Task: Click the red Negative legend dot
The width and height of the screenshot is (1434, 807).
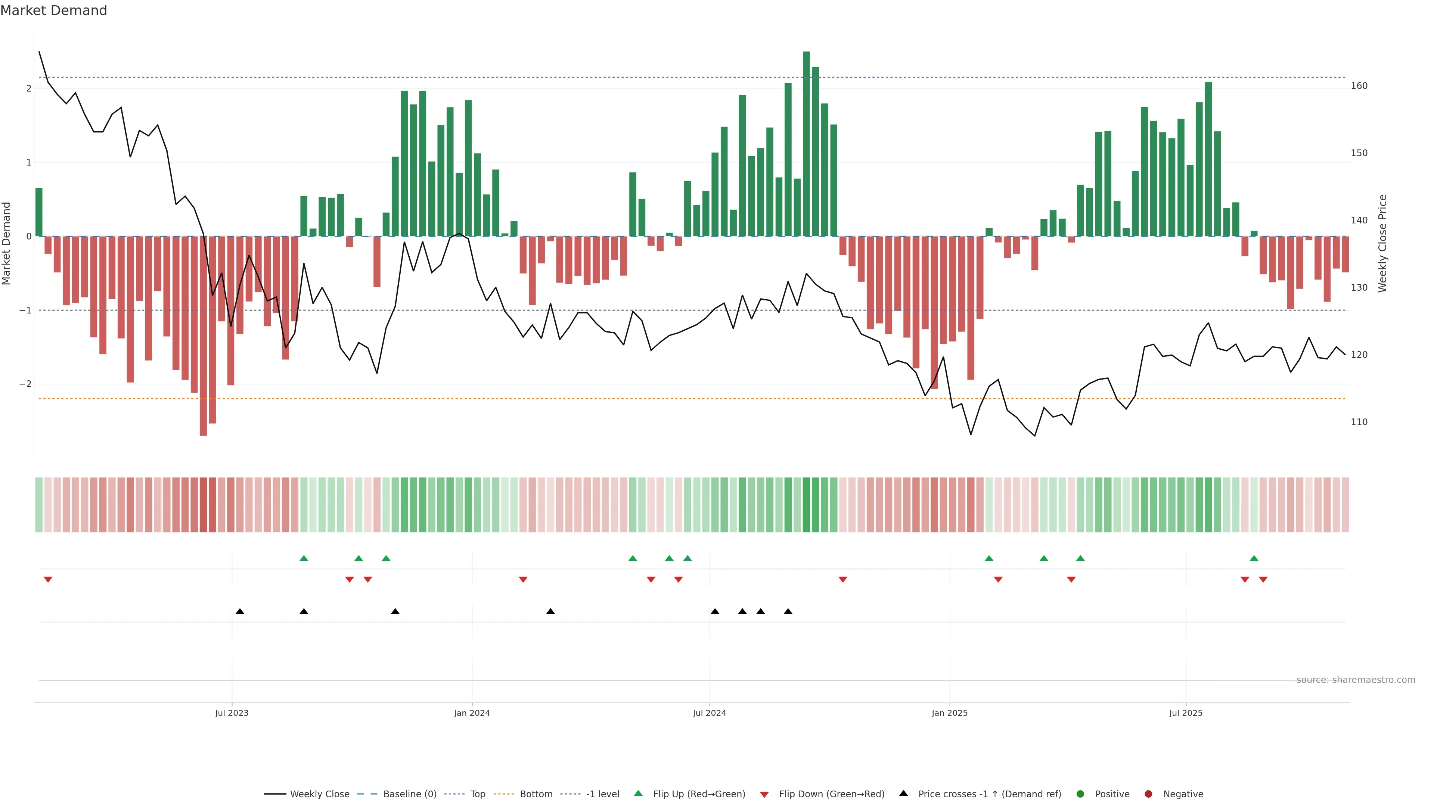Action: [x=1148, y=794]
